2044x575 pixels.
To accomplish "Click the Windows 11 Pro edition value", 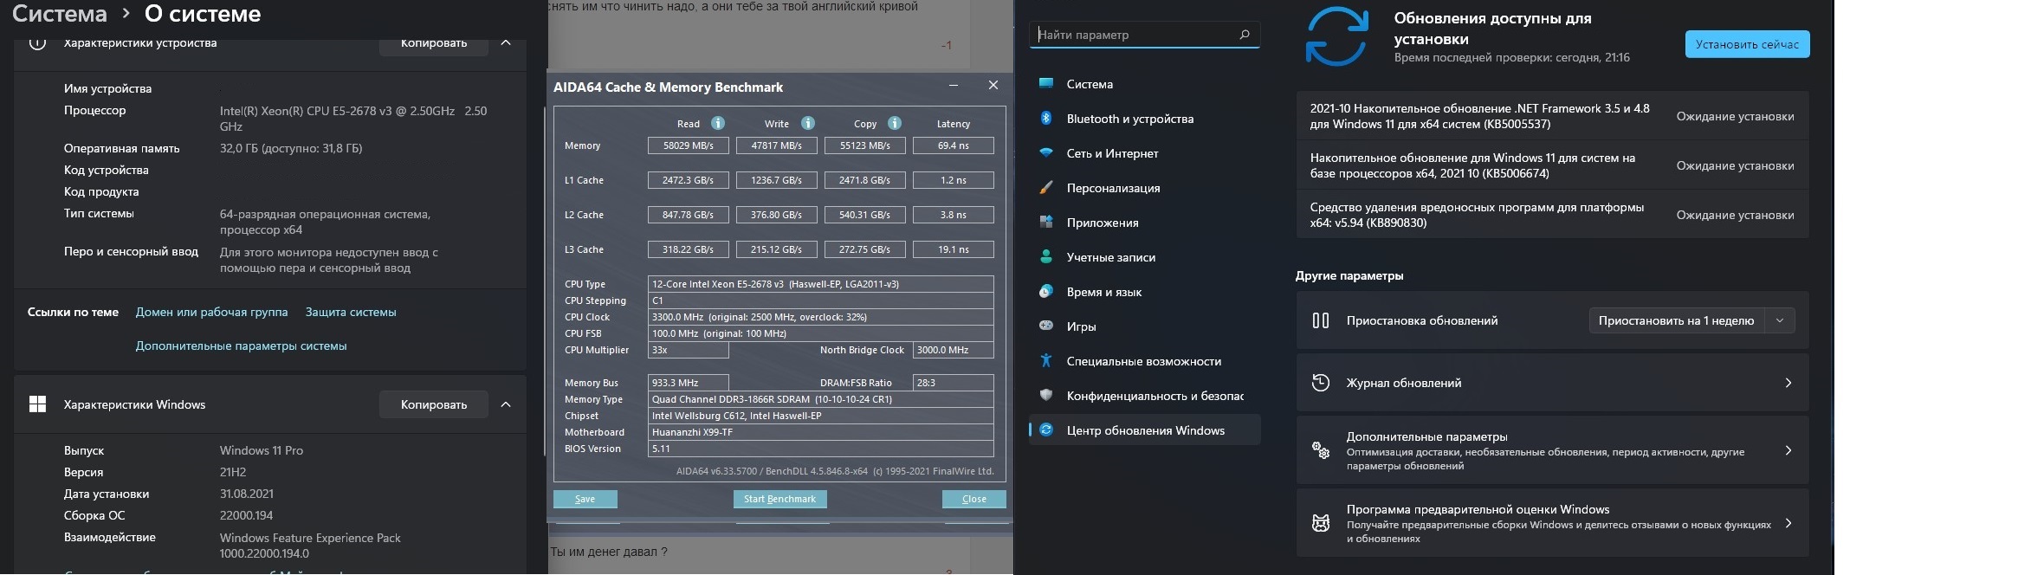I will (x=262, y=450).
